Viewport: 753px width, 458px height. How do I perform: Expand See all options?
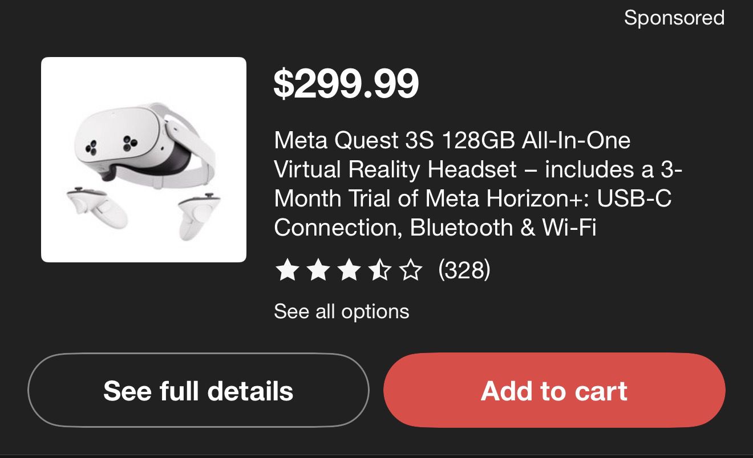[341, 311]
